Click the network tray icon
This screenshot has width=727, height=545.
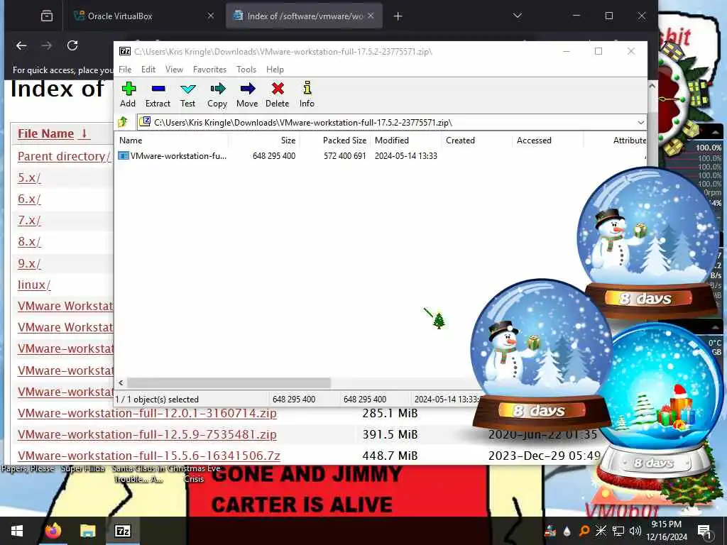pos(618,531)
